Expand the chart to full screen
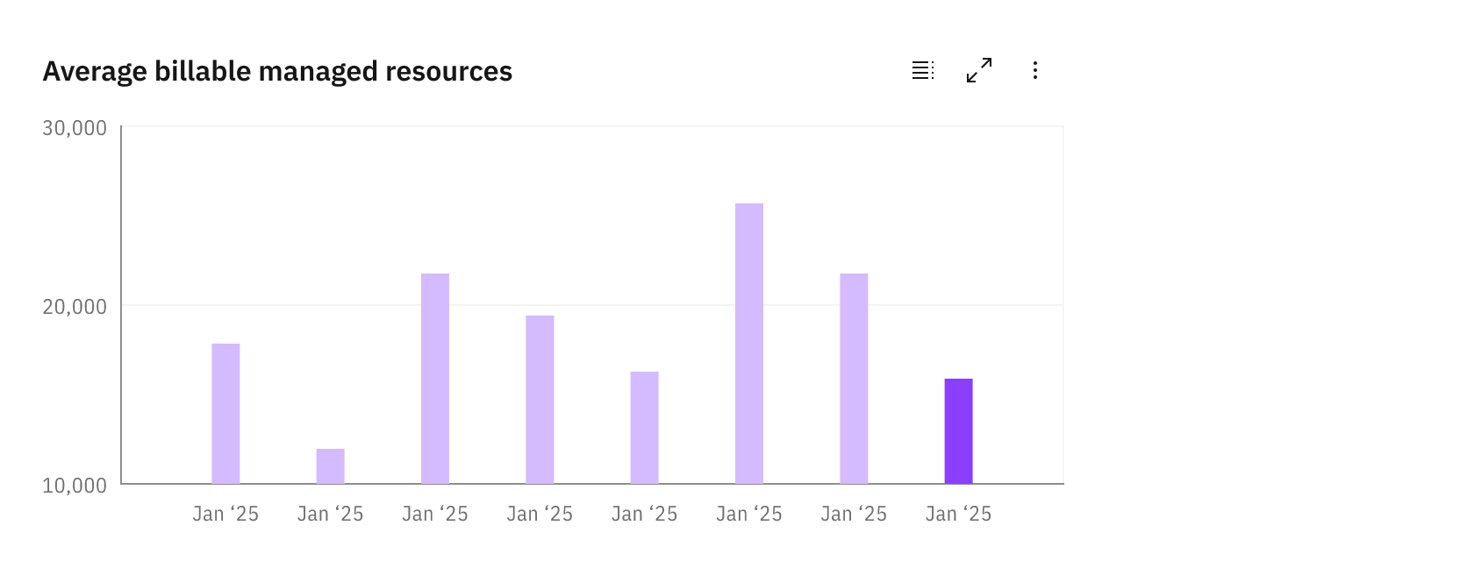The image size is (1467, 568). [979, 70]
